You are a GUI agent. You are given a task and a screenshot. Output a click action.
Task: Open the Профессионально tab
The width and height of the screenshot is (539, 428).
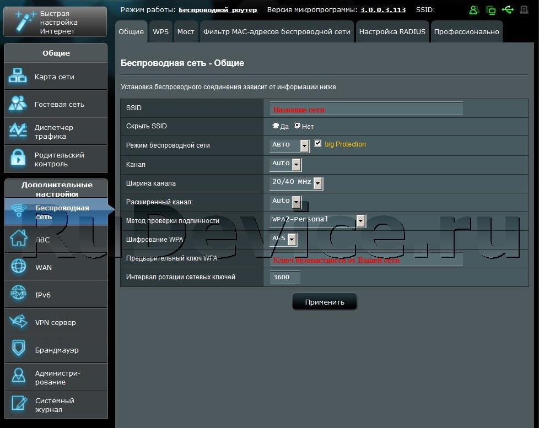coord(466,31)
